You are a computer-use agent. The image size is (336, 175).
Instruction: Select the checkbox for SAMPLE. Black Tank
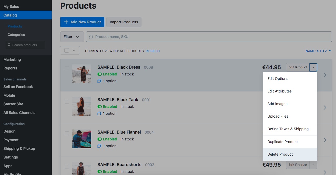point(67,101)
